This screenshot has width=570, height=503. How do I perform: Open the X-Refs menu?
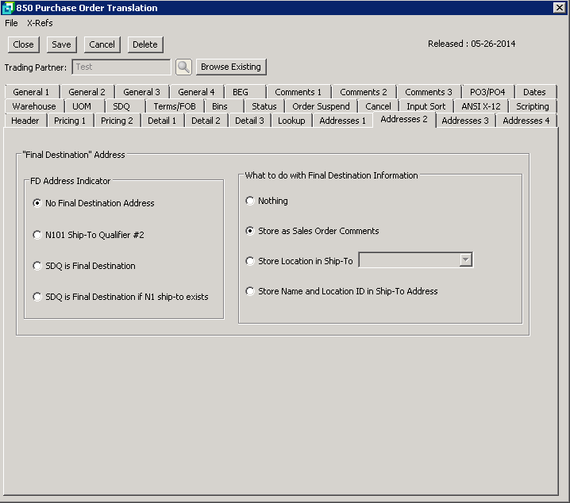pyautogui.click(x=40, y=23)
